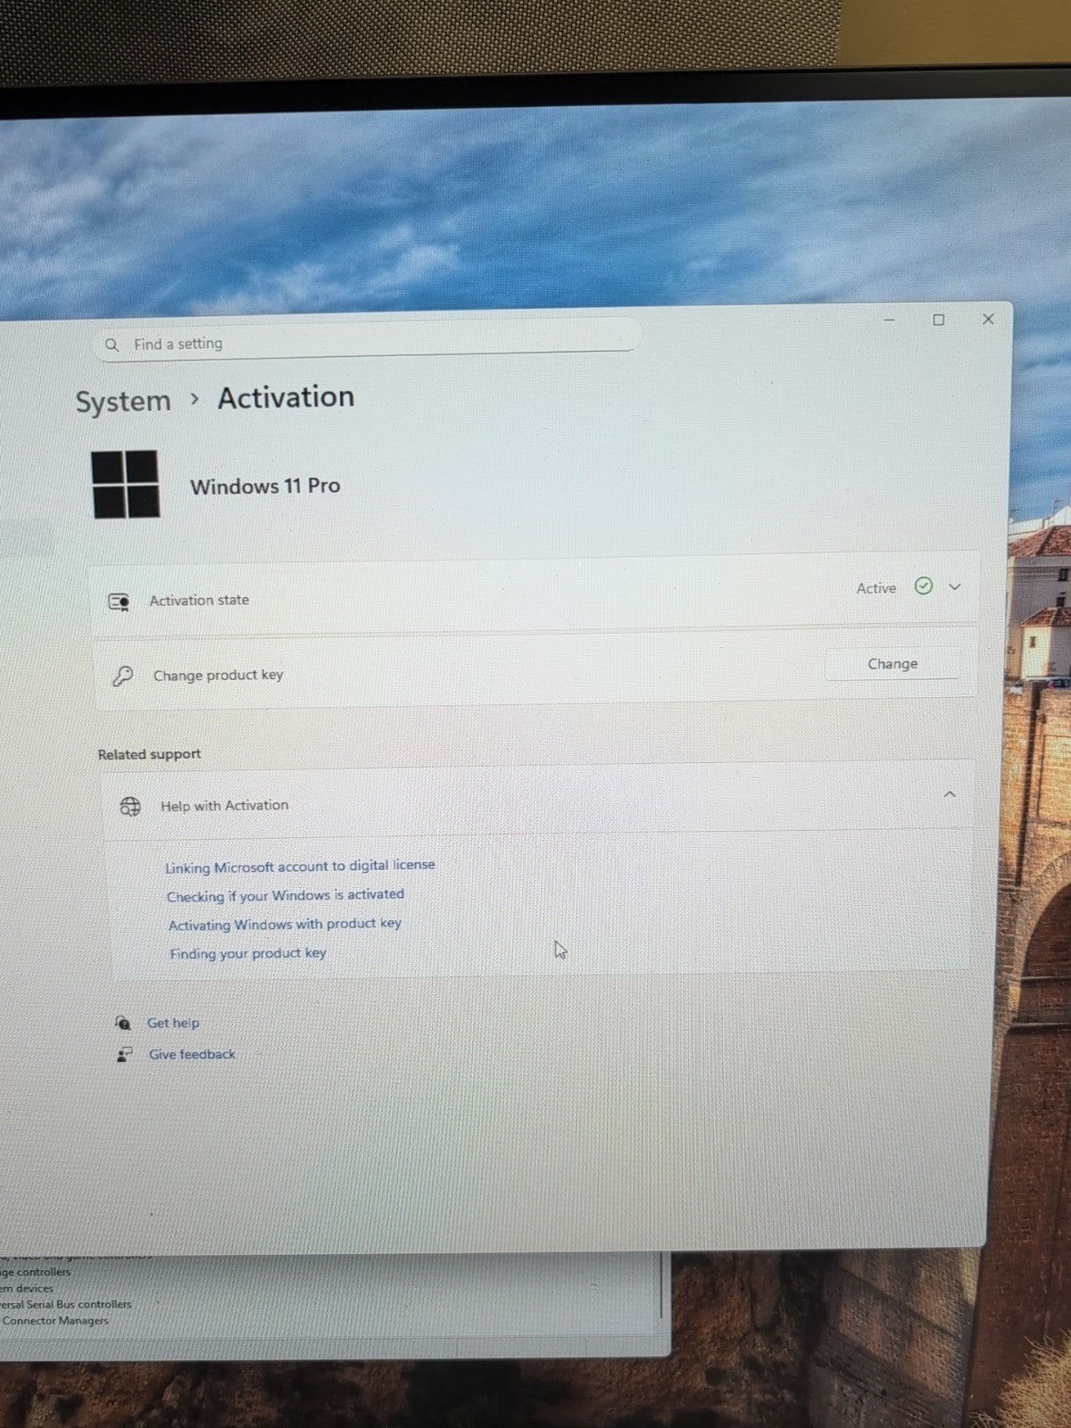Open Activating Windows with product key link
Screen dimensions: 1071x1428
click(x=285, y=925)
